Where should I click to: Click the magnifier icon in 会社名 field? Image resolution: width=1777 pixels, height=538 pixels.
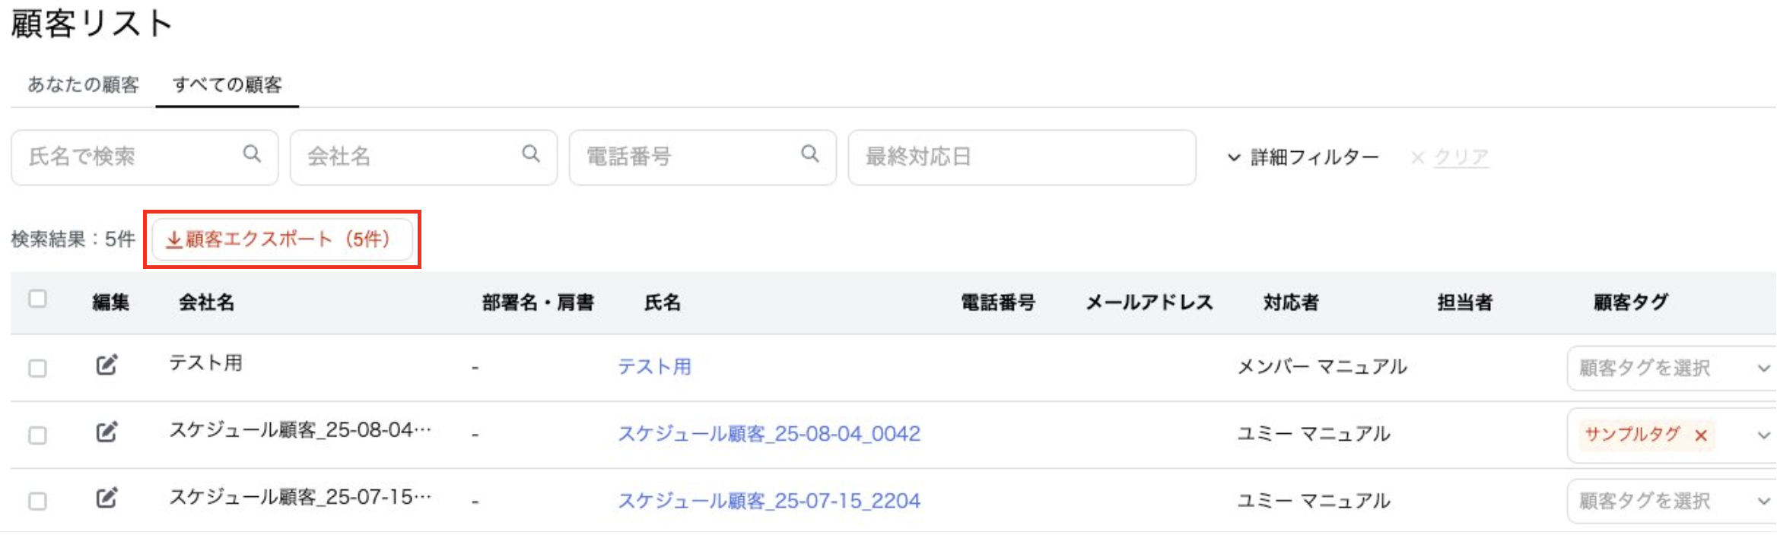pos(531,154)
